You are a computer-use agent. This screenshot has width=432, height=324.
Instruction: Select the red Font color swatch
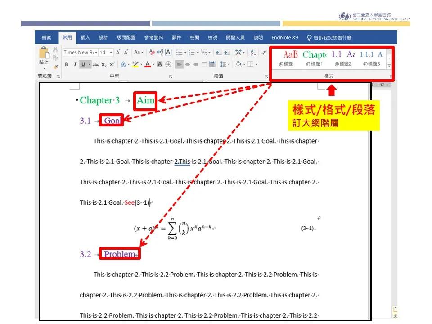click(148, 66)
